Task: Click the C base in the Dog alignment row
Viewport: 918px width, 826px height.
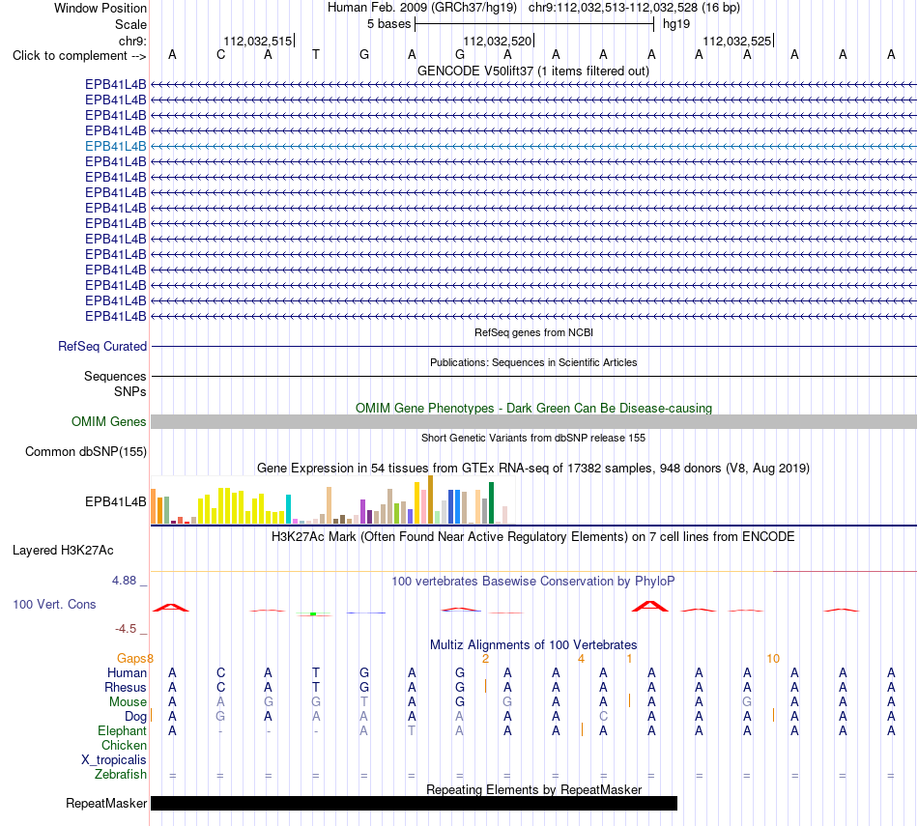Action: pos(604,716)
